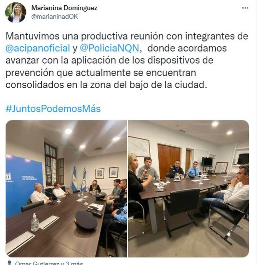Open the left meeting photo with flags
257x265 pixels.
(x=66, y=189)
